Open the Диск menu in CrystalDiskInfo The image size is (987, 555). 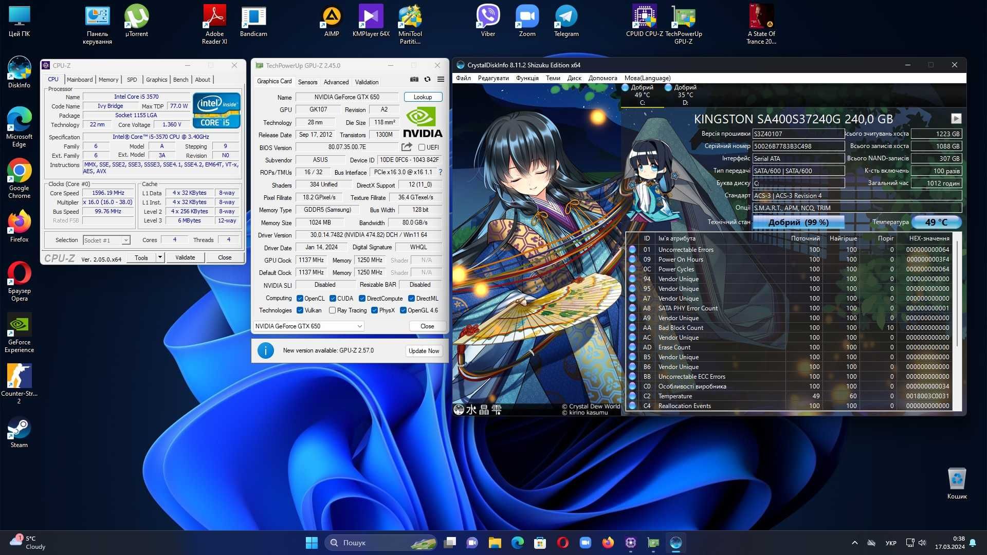pyautogui.click(x=574, y=78)
